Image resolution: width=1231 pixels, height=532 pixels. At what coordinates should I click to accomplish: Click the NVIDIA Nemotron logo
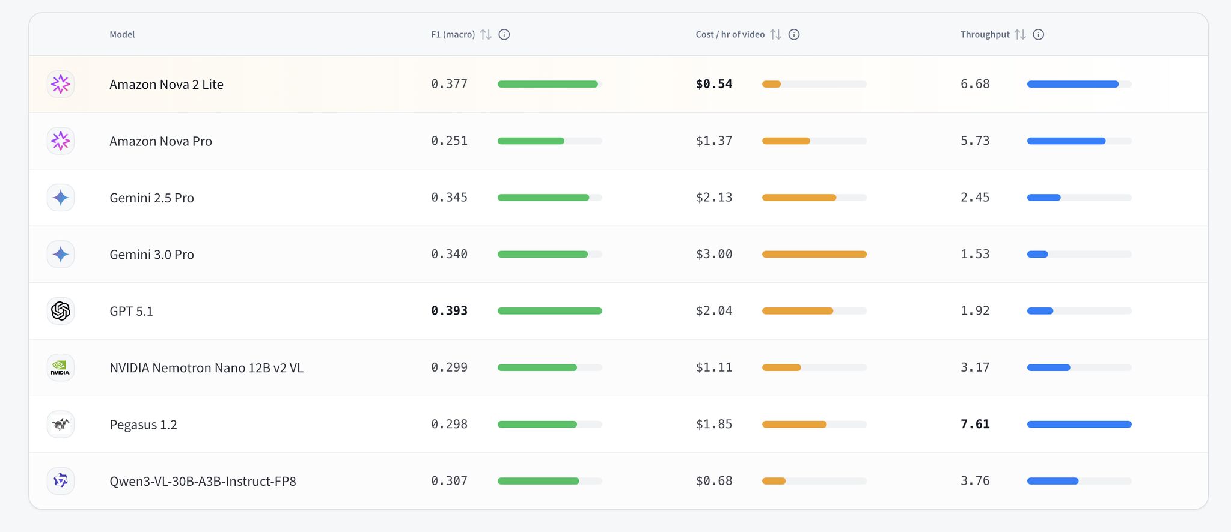[x=61, y=367]
